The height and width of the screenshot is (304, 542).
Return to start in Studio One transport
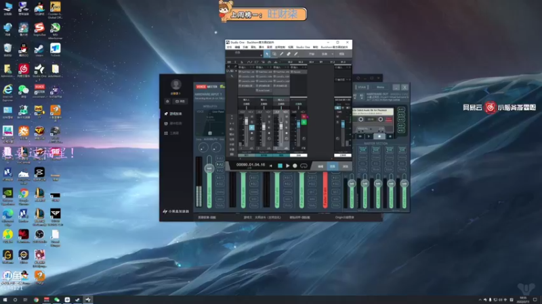click(x=270, y=166)
